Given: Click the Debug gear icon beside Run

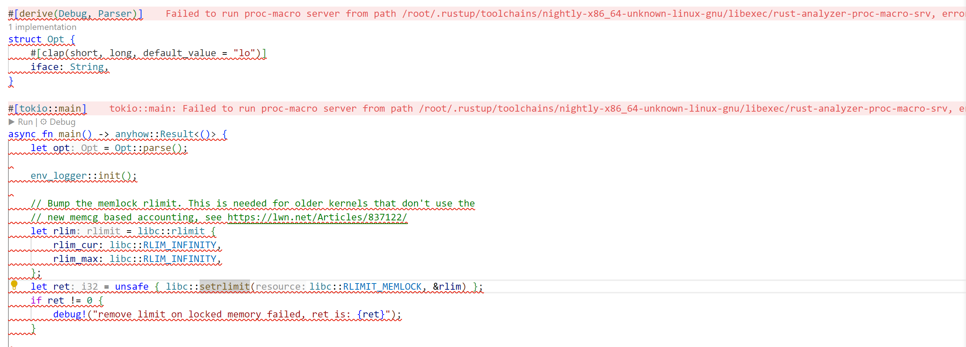Looking at the screenshot, I should (x=44, y=122).
